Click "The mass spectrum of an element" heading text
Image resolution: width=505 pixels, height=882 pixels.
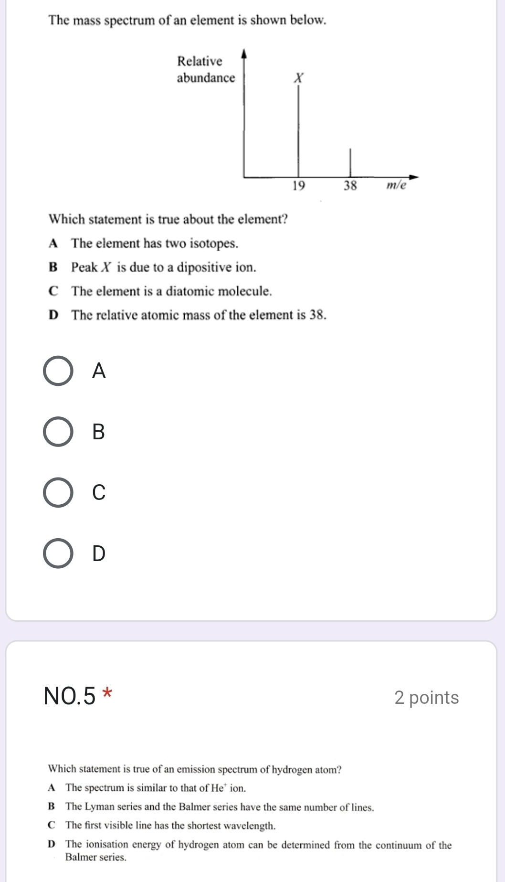coord(188,21)
